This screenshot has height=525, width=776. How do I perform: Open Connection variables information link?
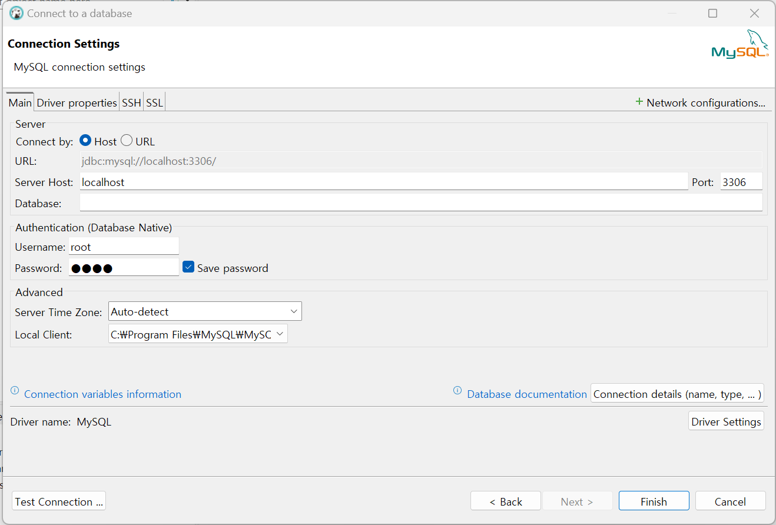tap(102, 394)
